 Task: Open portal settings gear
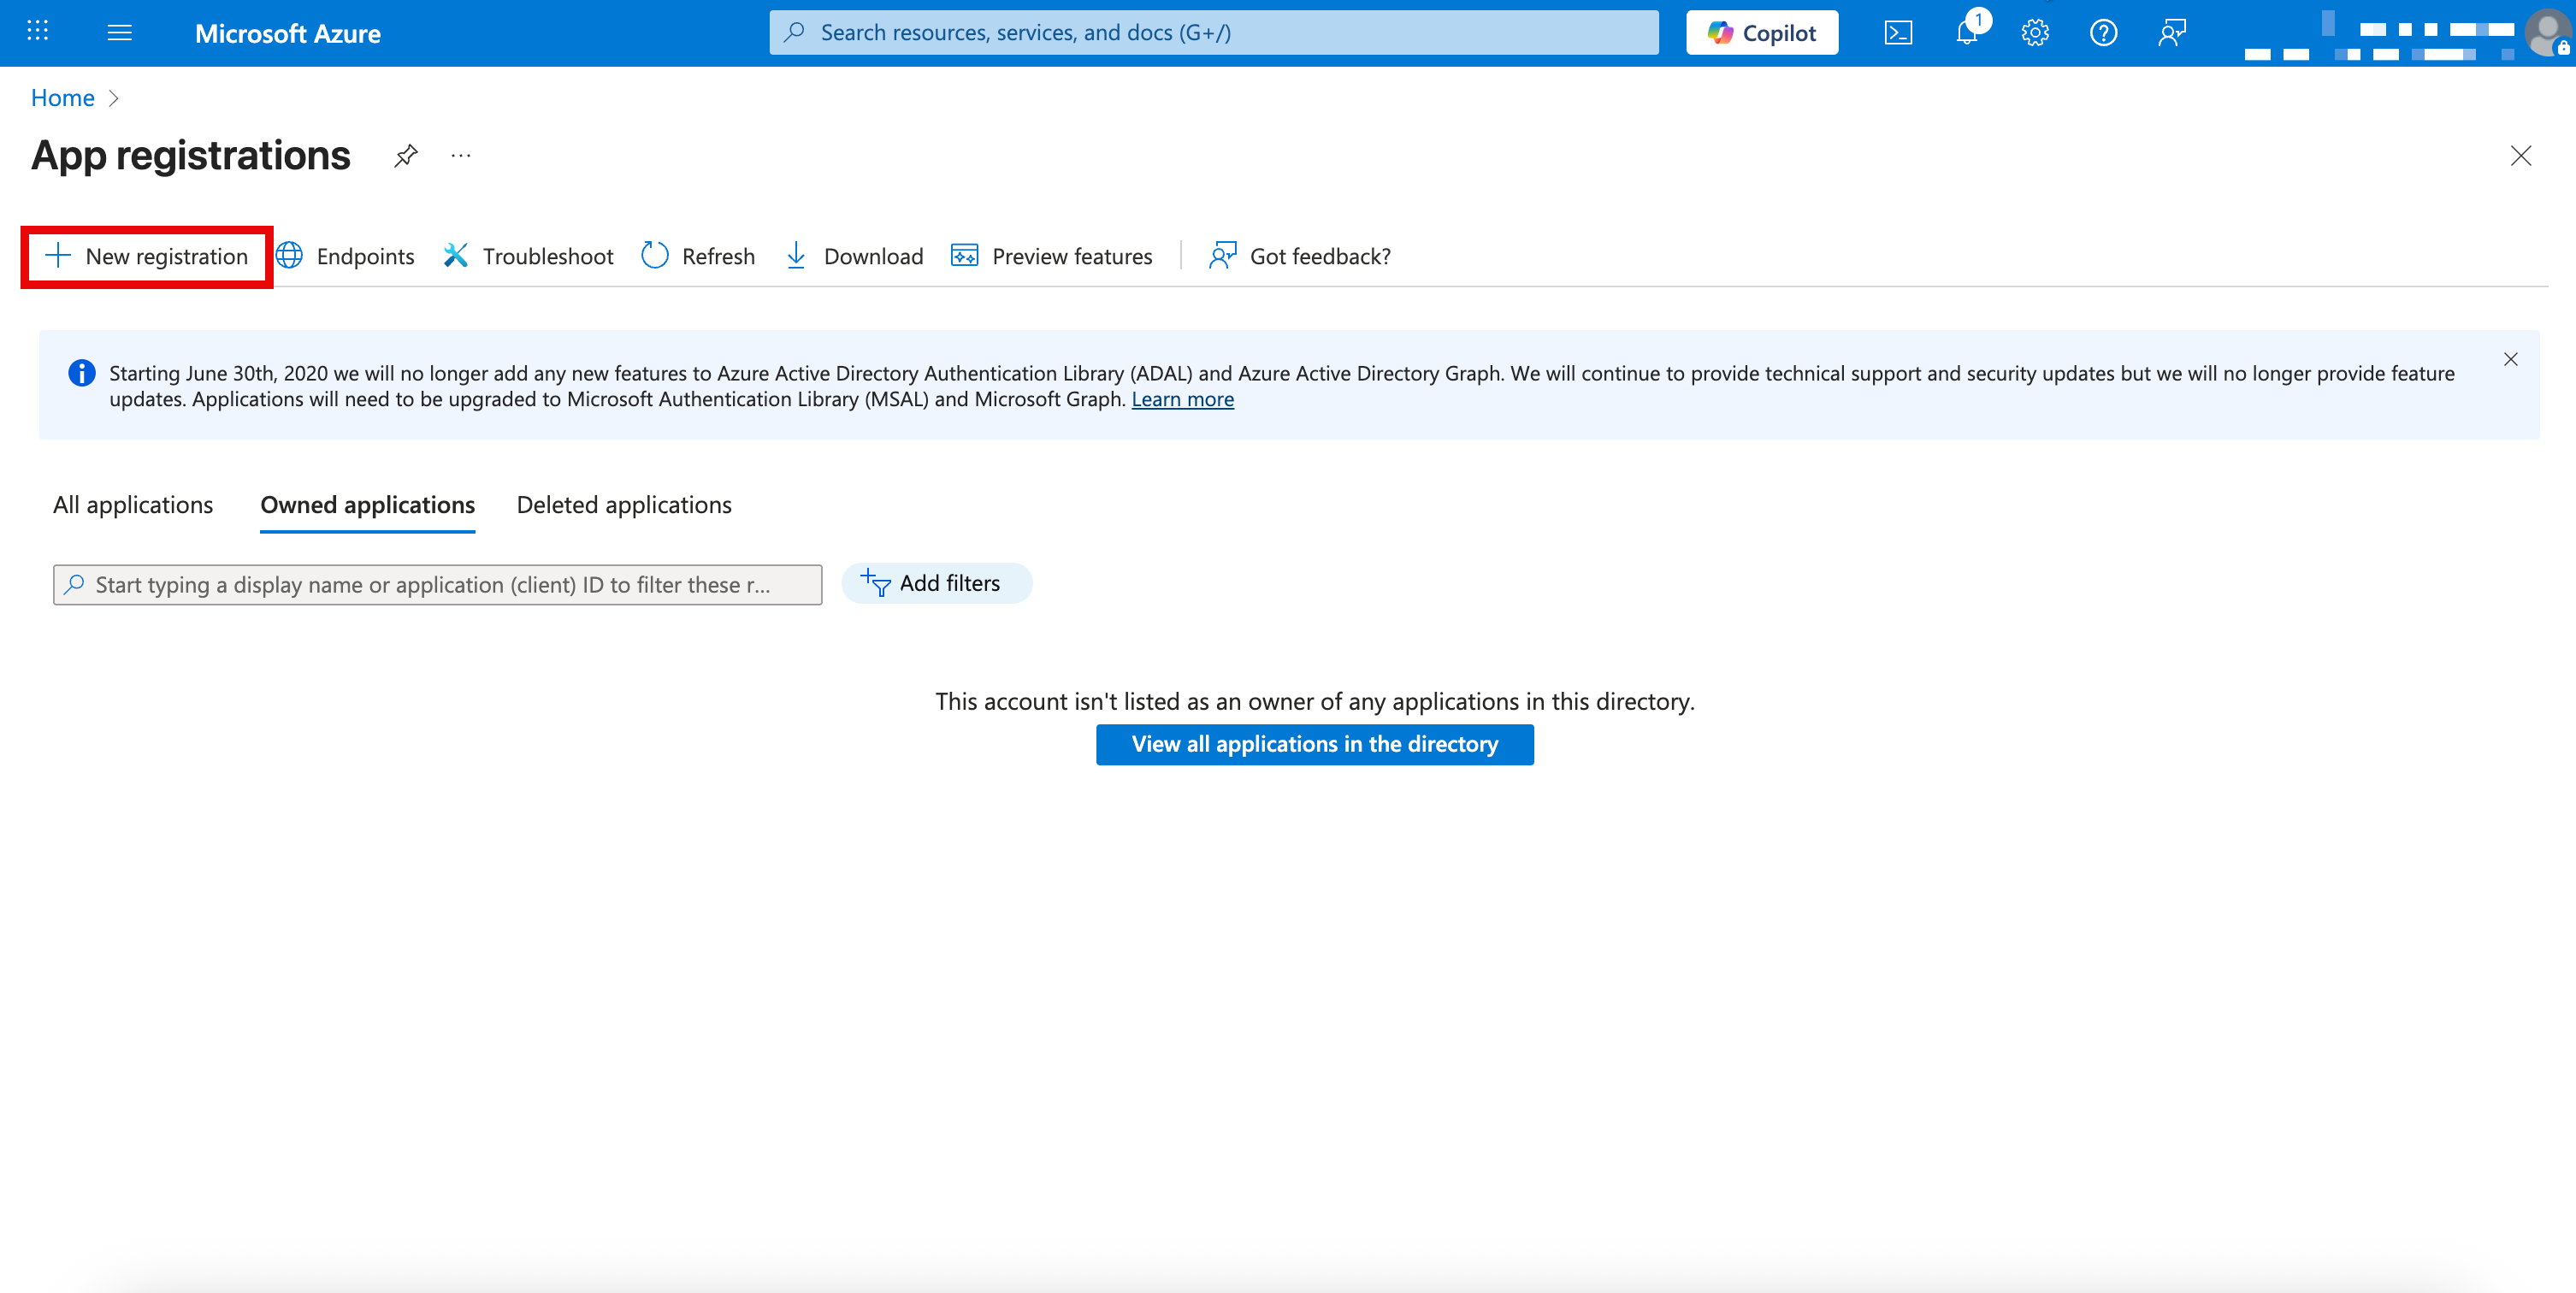2034,32
